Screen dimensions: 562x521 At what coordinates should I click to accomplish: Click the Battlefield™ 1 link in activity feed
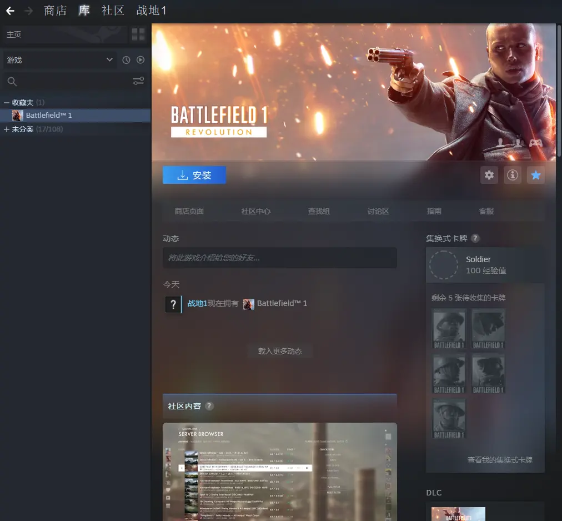click(x=282, y=303)
